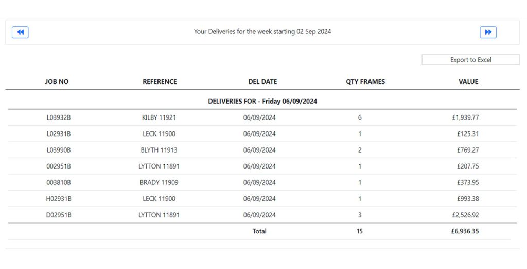Click delivery date in the BRADY 11909 row
Image resolution: width=527 pixels, height=269 pixels.
click(259, 182)
